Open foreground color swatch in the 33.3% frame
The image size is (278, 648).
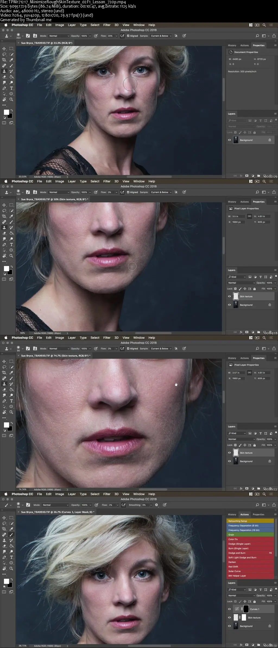(6, 112)
